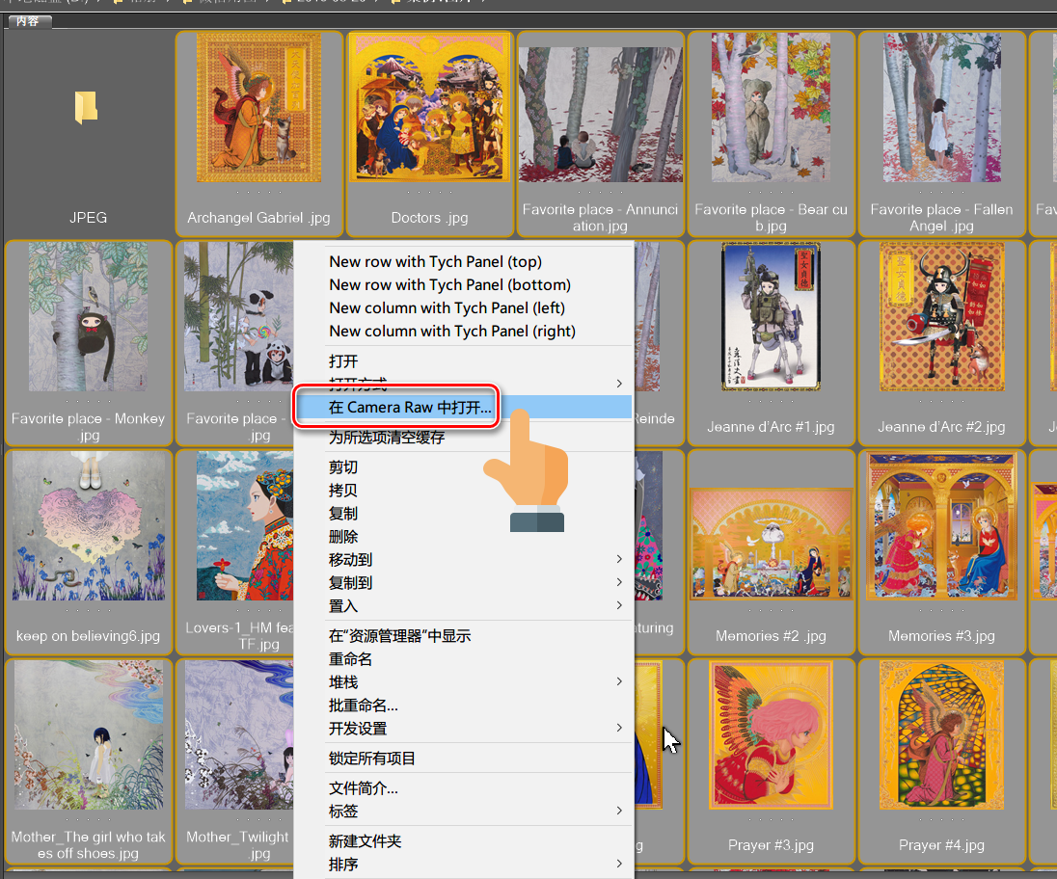The image size is (1057, 879).
Task: Choose 批重命名... from the context menu
Action: click(x=364, y=706)
